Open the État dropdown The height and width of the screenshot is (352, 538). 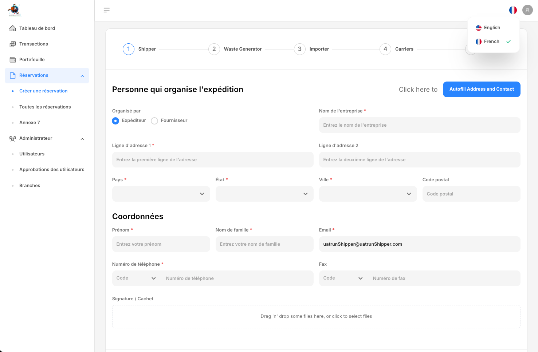[x=264, y=194]
